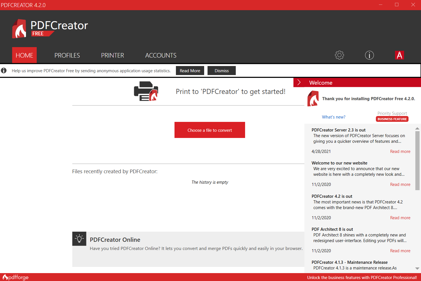Open the settings gear icon
421x281 pixels.
339,55
